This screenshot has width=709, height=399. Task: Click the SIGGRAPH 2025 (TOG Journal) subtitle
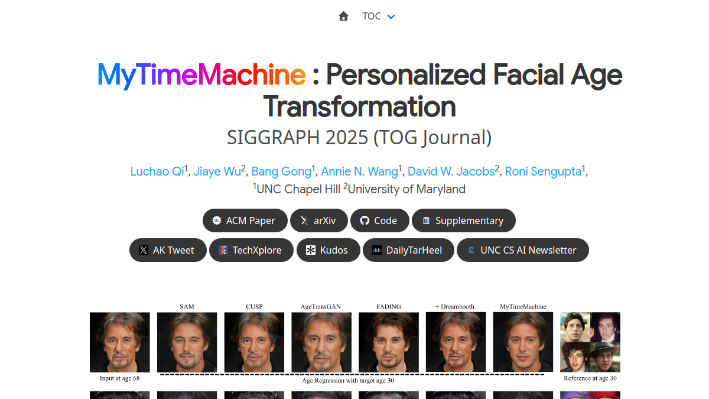coord(359,138)
